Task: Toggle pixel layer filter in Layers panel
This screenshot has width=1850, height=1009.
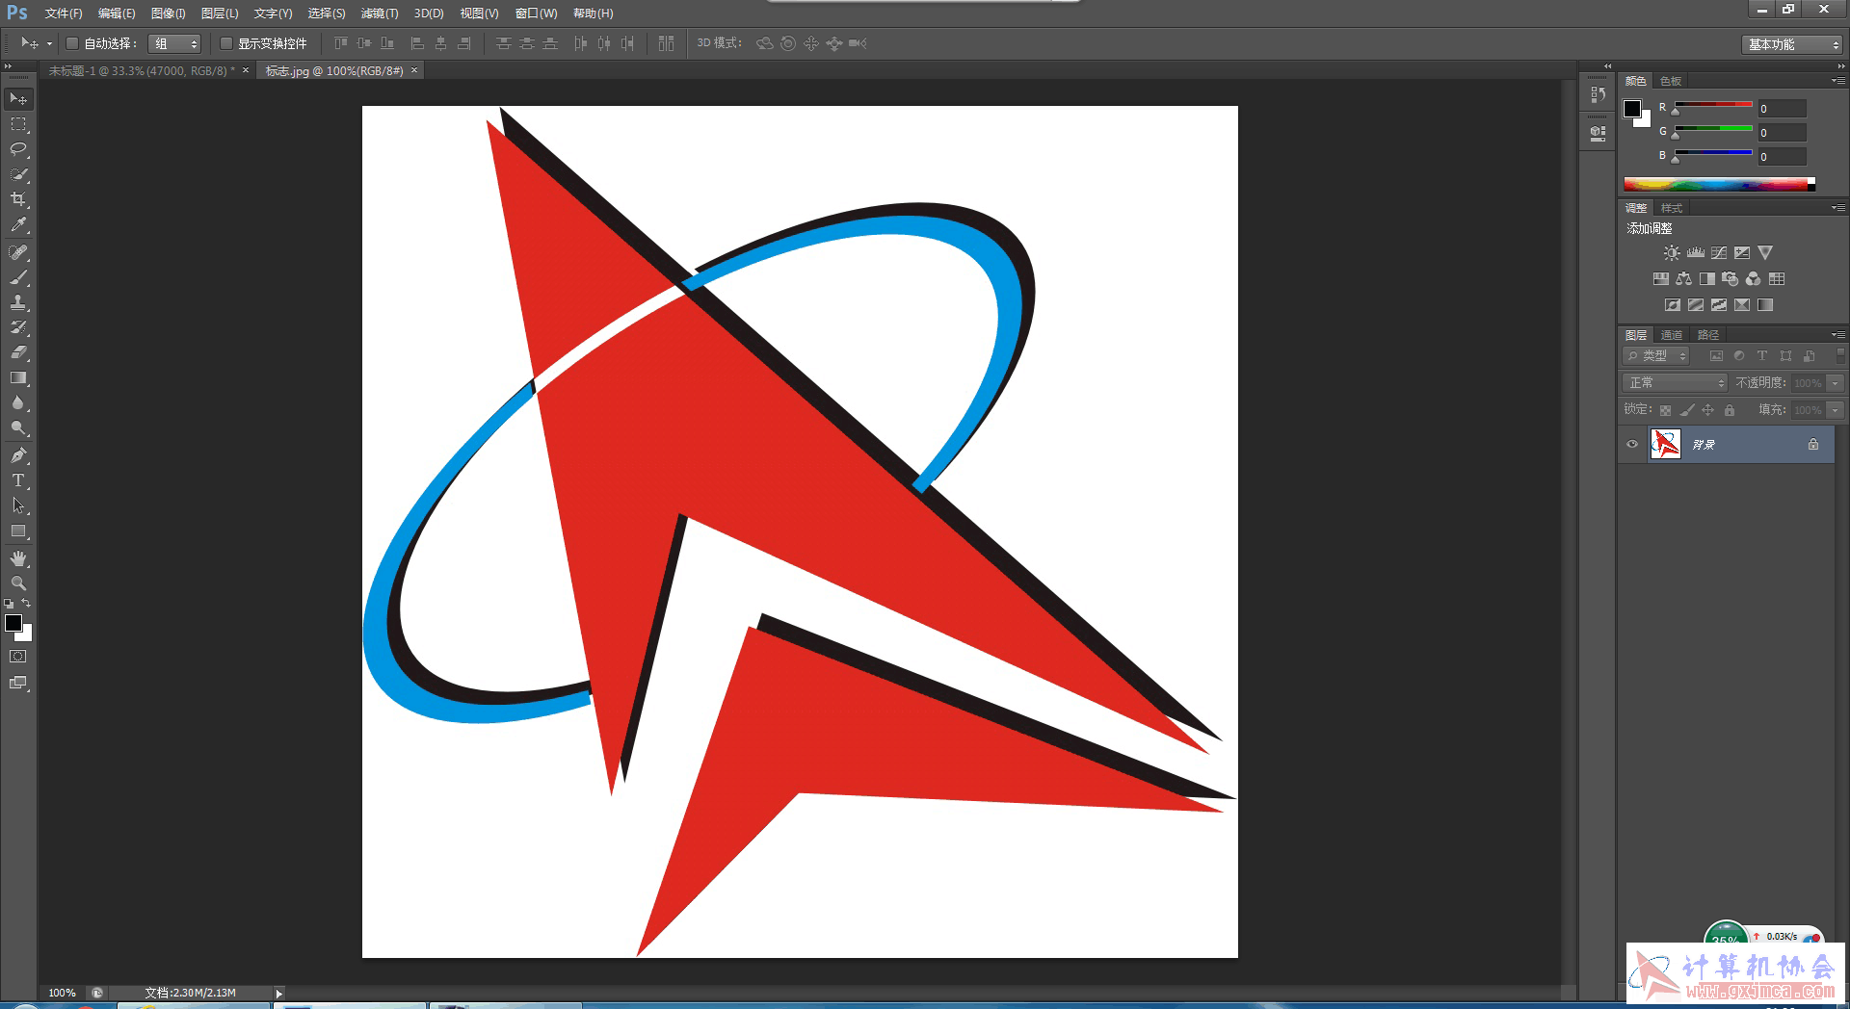Action: (1716, 356)
